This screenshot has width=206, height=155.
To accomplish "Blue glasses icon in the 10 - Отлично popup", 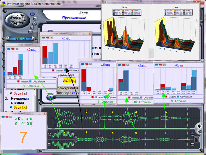I will tap(120, 65).
